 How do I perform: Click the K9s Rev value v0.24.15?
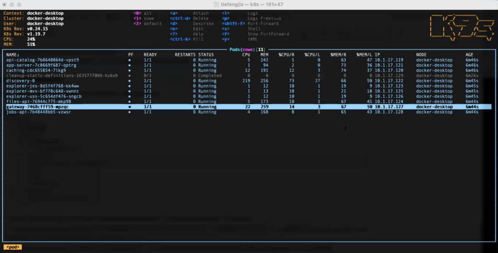point(37,29)
